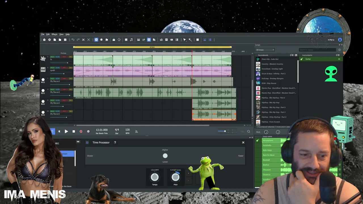Click the Delete X icon in the toolbar
Screen dimensions: 363x204
[x=88, y=40]
